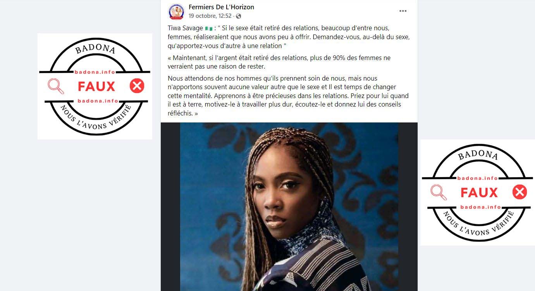The height and width of the screenshot is (291, 535).
Task: Click the post text mentioning Tiwa Savage
Action: tap(289, 37)
